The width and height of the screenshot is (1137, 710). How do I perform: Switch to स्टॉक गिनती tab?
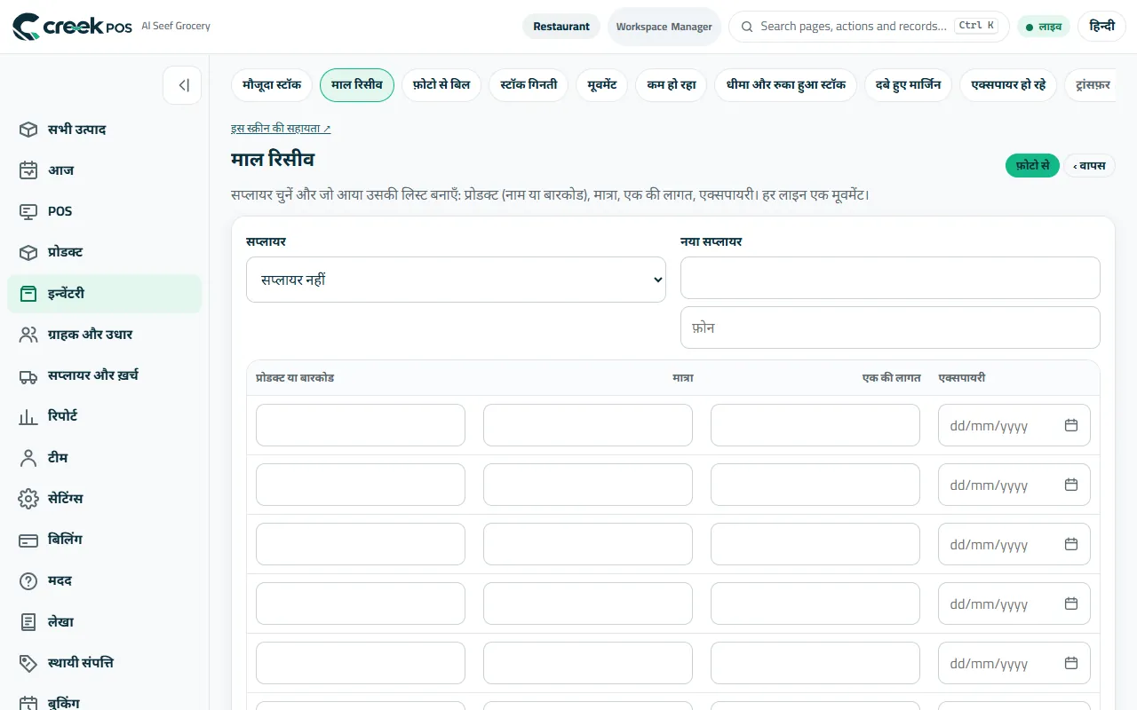coord(529,85)
